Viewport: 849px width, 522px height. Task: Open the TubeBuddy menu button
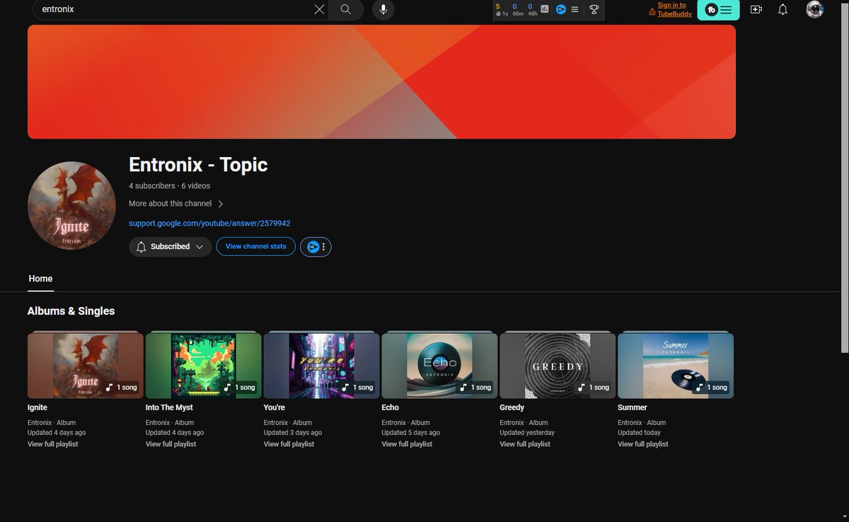click(x=718, y=9)
